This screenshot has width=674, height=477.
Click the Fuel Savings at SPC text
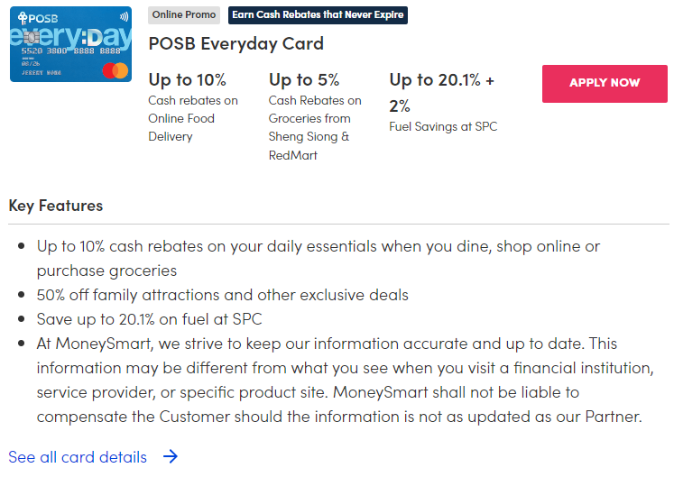tap(443, 126)
